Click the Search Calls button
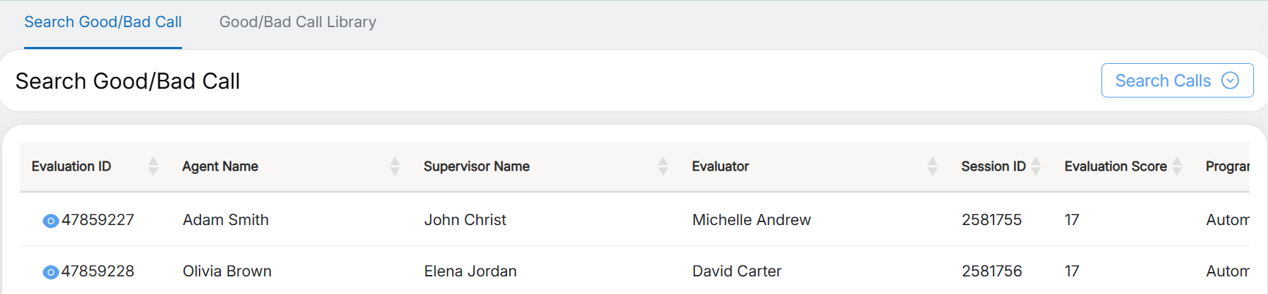The height and width of the screenshot is (294, 1268). point(1163,81)
